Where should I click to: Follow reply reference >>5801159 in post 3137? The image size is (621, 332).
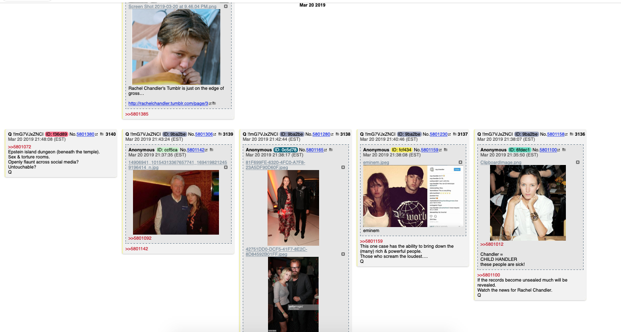(x=371, y=241)
